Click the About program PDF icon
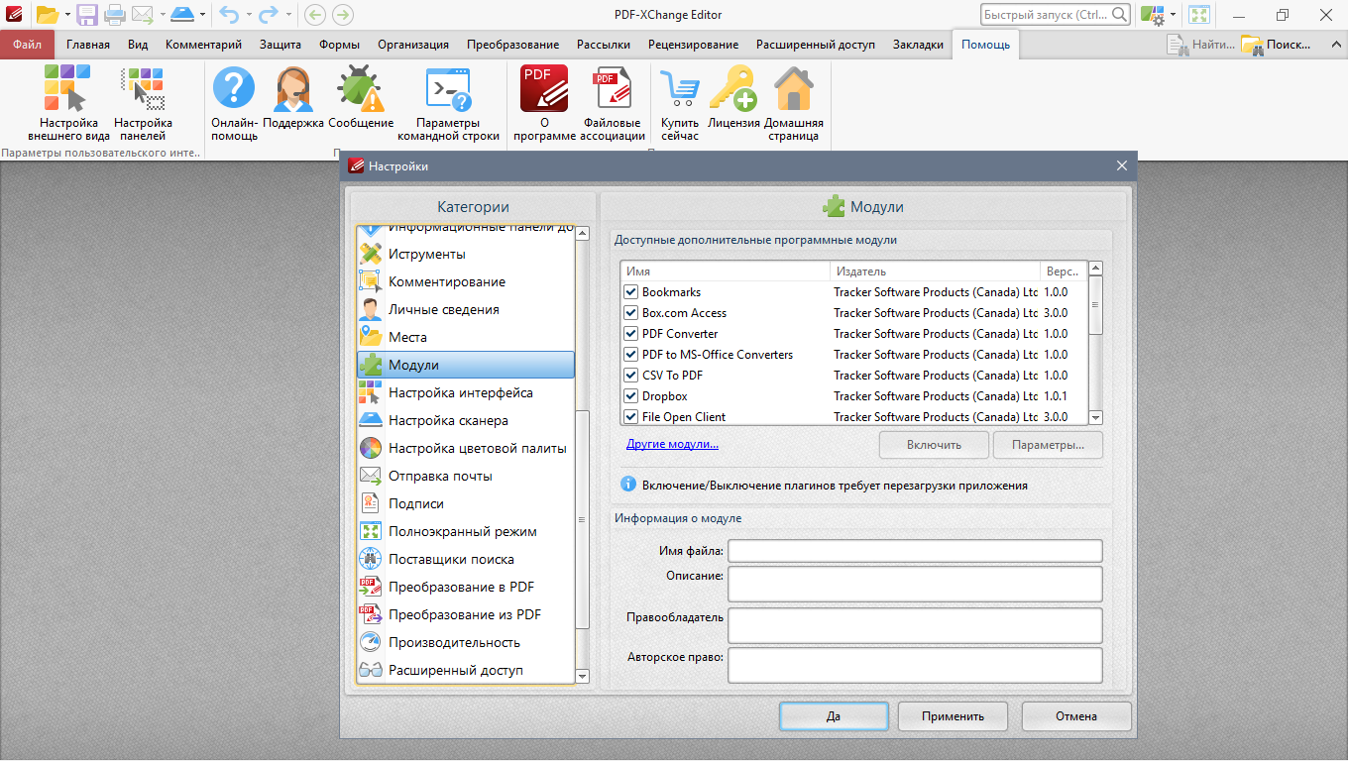The width and height of the screenshot is (1348, 761). [x=544, y=89]
